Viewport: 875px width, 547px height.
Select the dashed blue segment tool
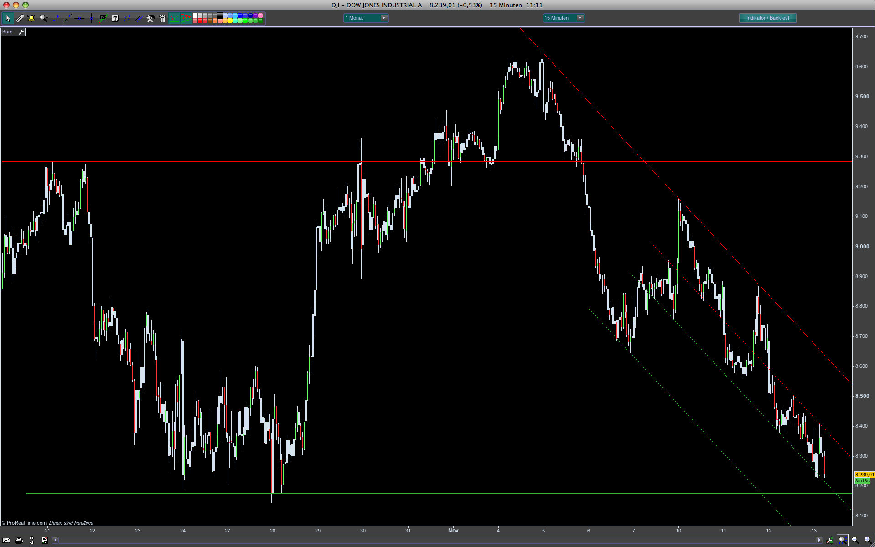(x=127, y=18)
